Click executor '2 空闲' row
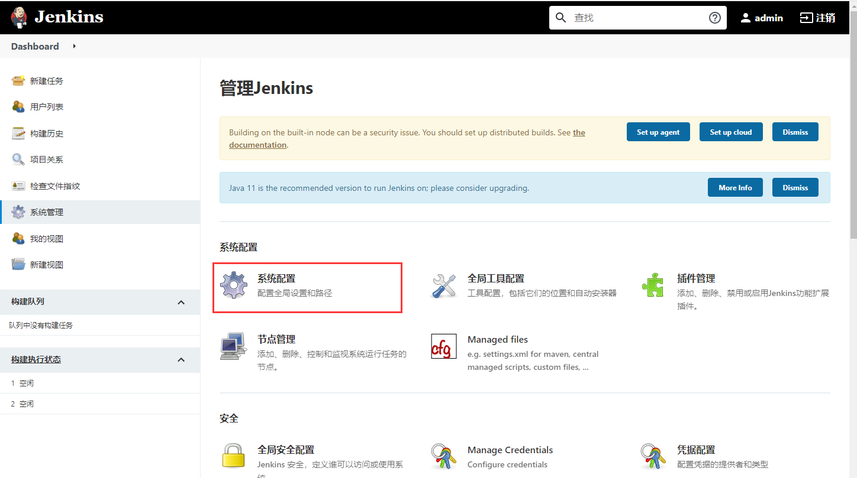857x478 pixels. (x=100, y=404)
